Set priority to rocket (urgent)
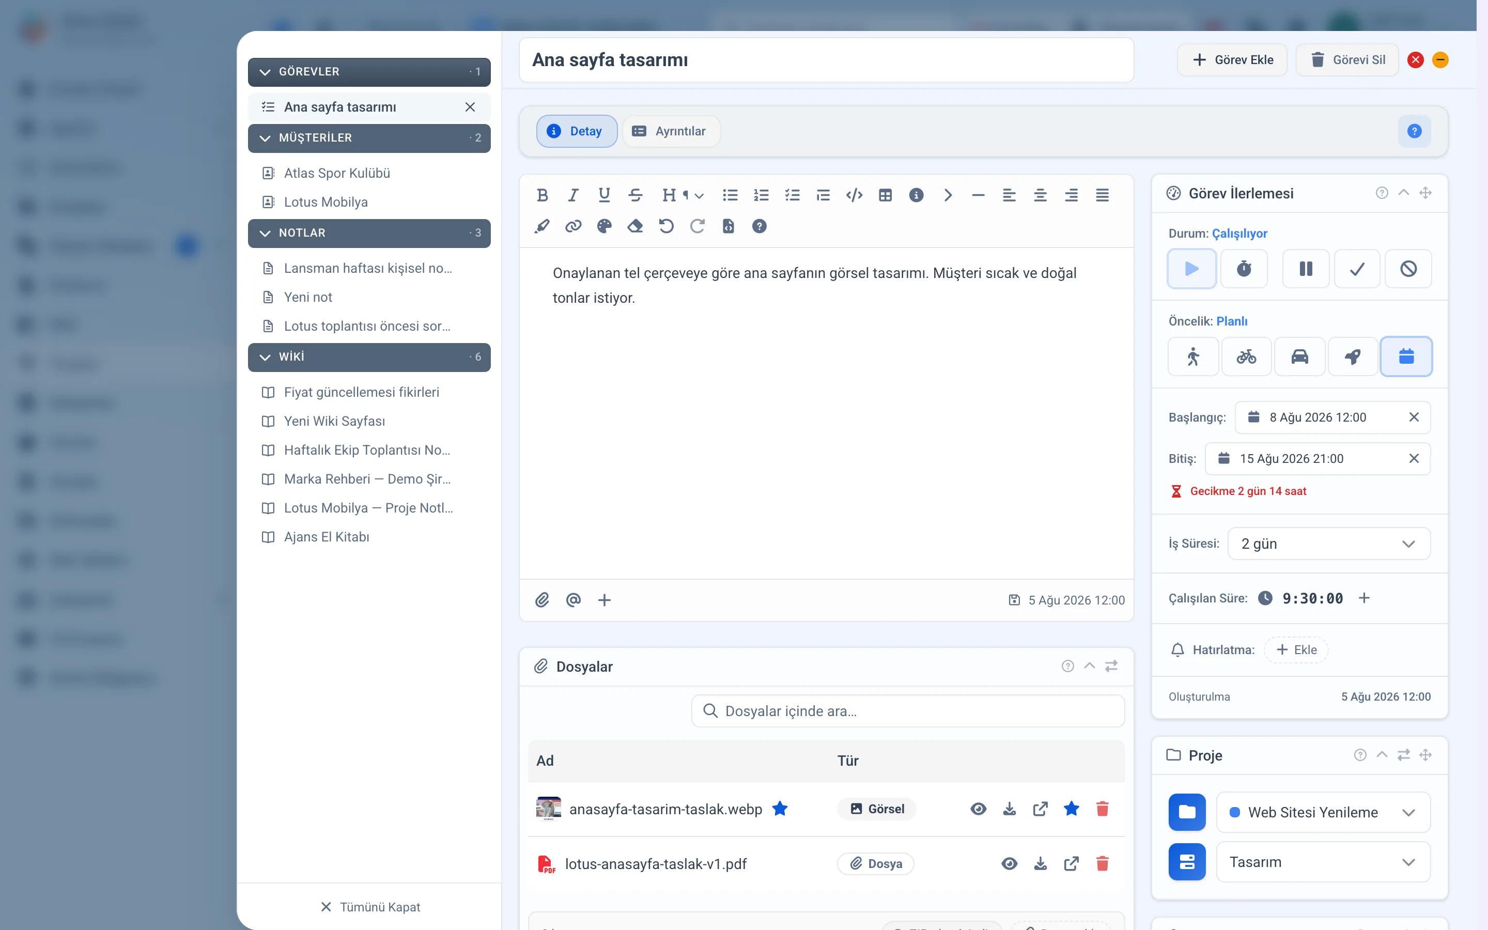The image size is (1488, 930). 1353,357
